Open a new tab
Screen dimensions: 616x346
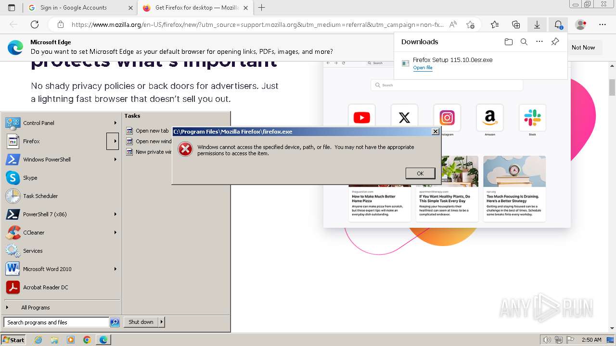262,8
